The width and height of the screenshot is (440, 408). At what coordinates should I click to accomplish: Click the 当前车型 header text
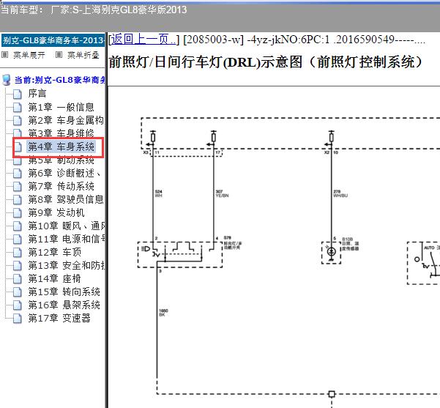pyautogui.click(x=94, y=10)
